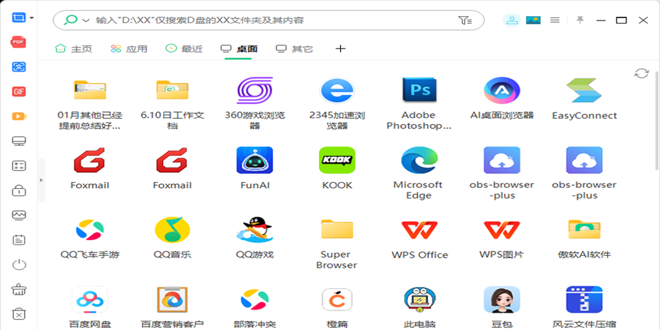The image size is (660, 330).
Task: Click the Microsoft Edge name label
Action: click(419, 190)
